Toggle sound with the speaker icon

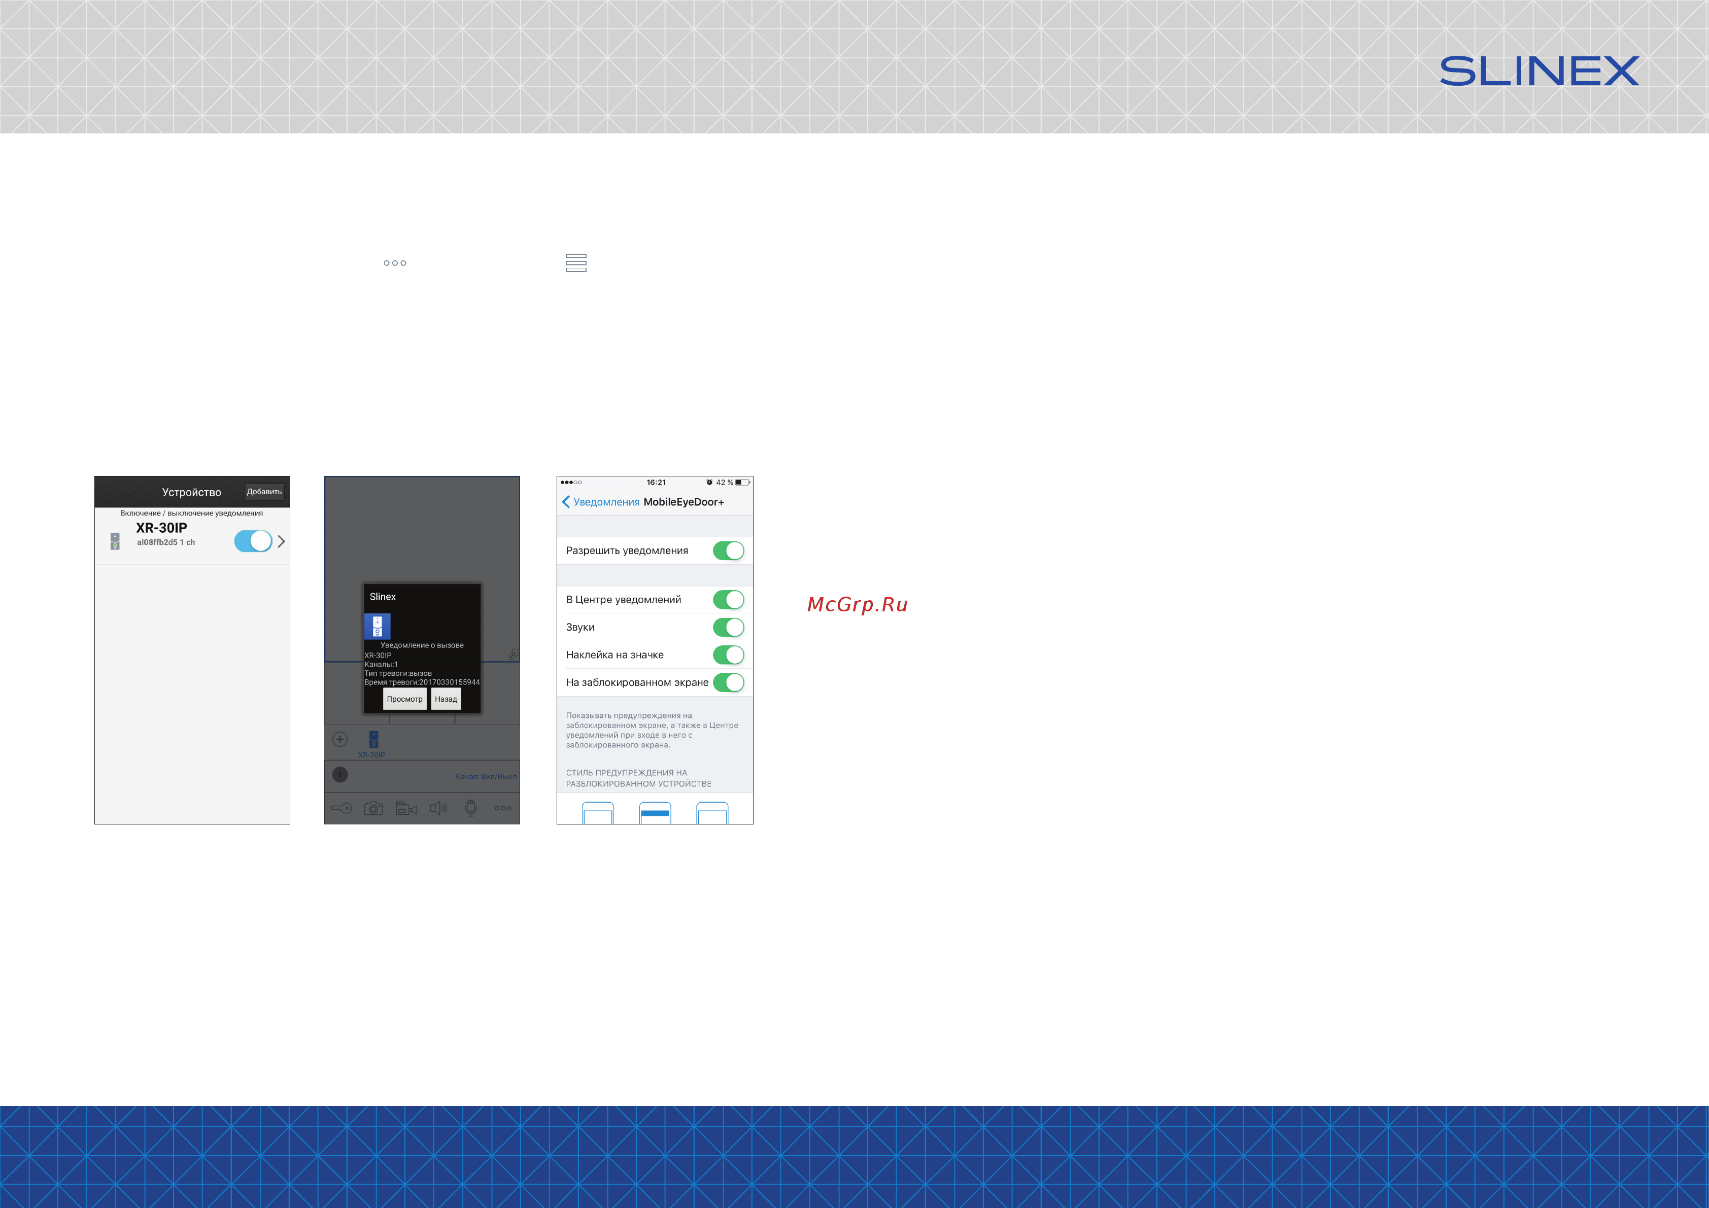(x=438, y=808)
